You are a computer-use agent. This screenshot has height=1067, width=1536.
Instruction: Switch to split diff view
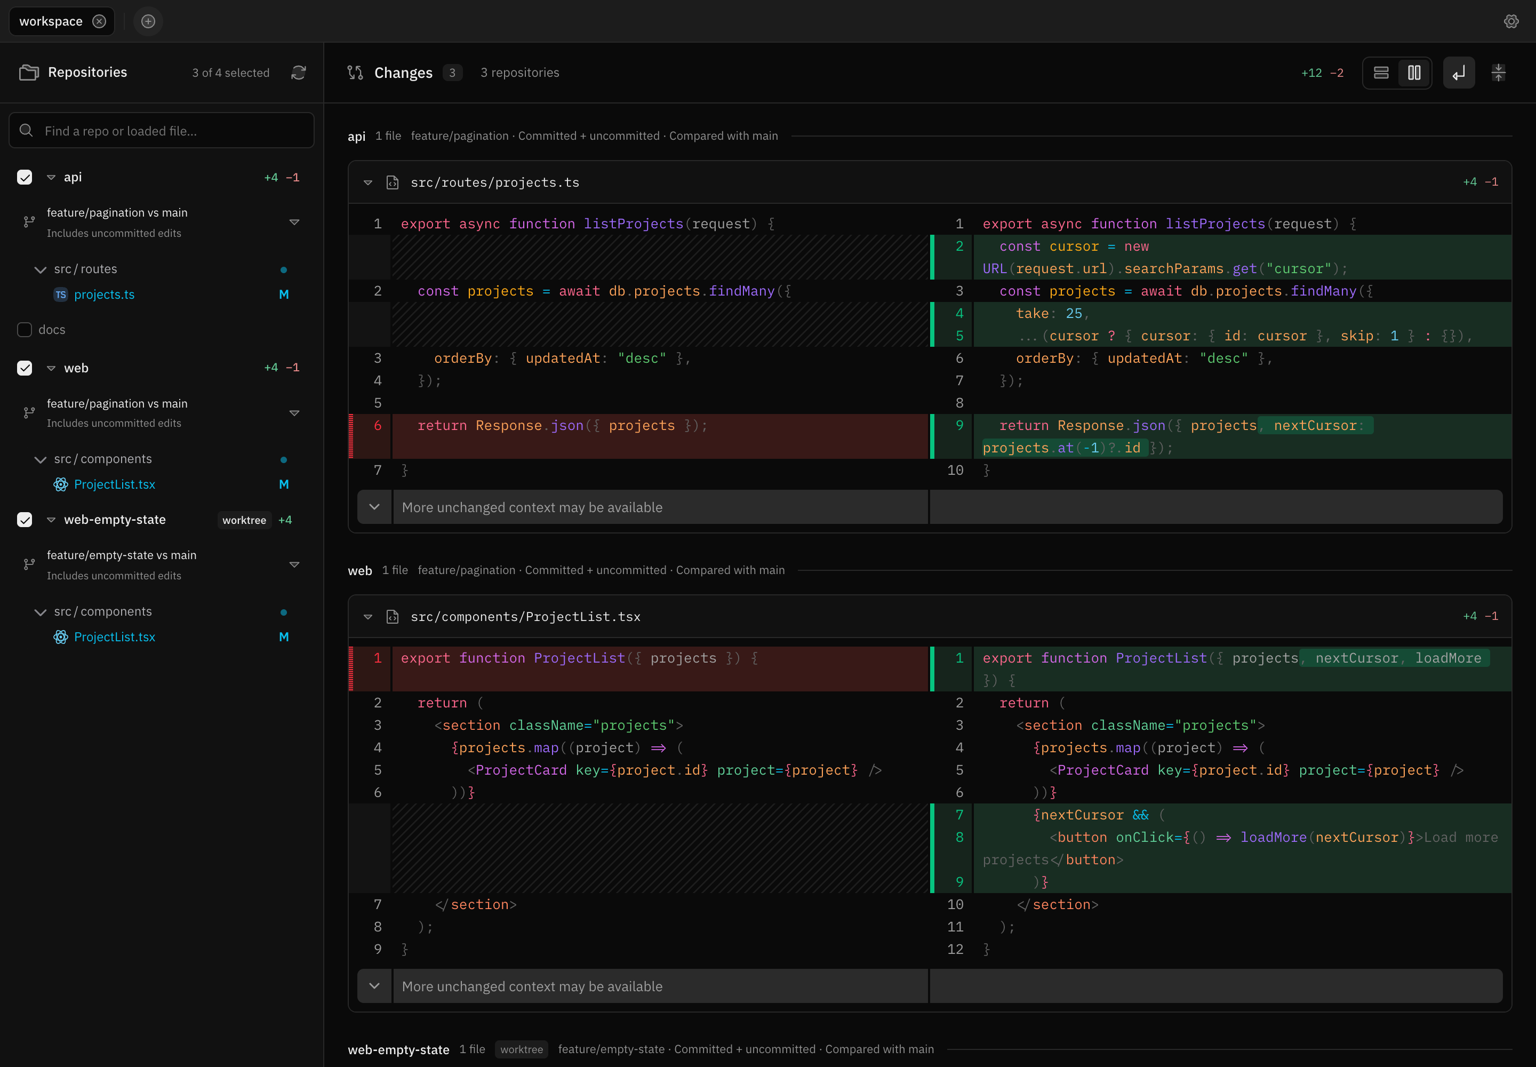tap(1414, 73)
